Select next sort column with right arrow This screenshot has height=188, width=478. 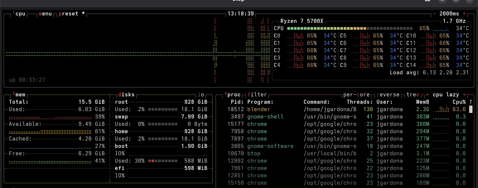point(464,95)
